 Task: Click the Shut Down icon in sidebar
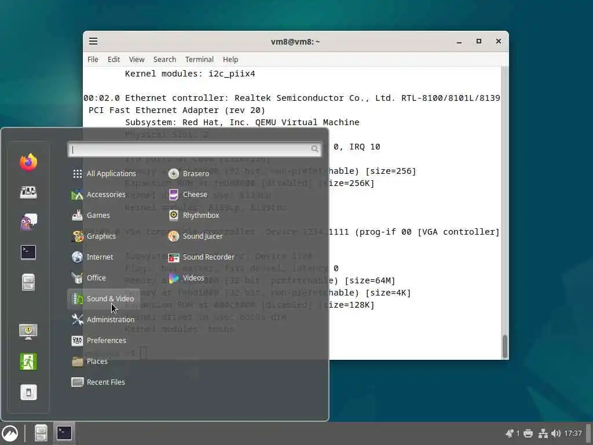point(28,392)
